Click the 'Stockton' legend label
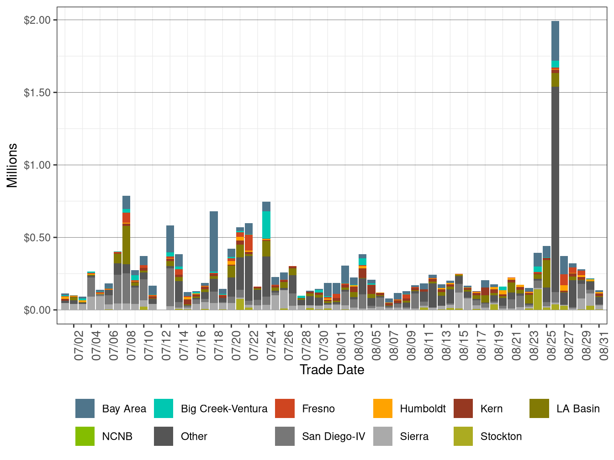Viewport: 614px width, 460px height. tap(501, 437)
